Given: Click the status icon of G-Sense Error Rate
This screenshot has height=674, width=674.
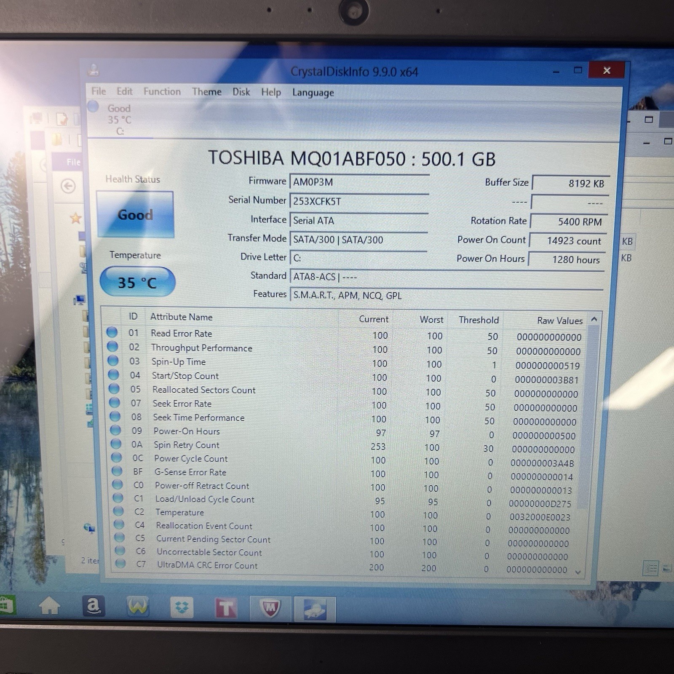Looking at the screenshot, I should 117,471.
